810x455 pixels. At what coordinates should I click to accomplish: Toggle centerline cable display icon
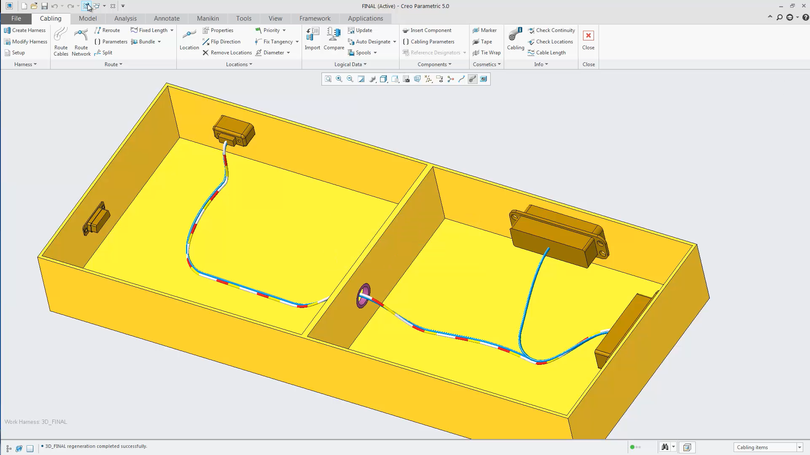tap(462, 79)
